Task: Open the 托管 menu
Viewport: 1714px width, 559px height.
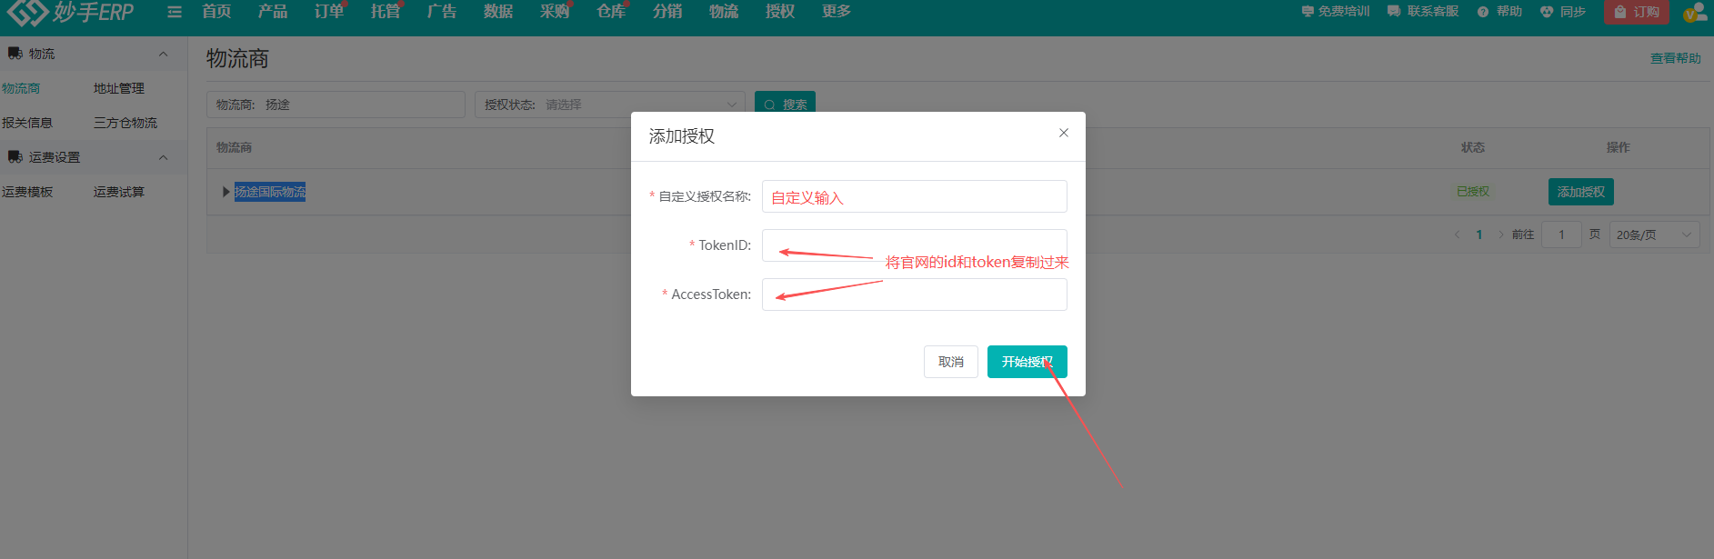Action: click(x=386, y=12)
